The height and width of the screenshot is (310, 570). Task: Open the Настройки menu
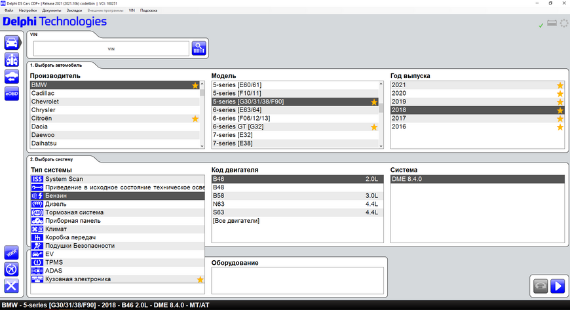[28, 10]
